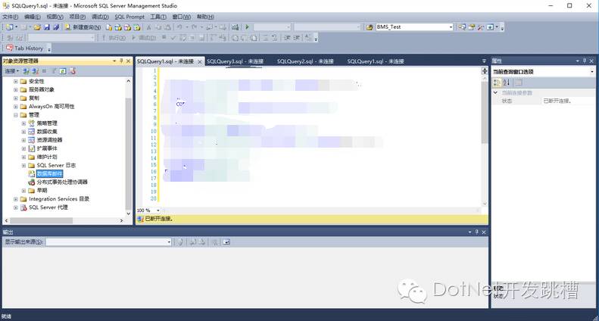Click the database icon beside BMS_Test

[370, 27]
